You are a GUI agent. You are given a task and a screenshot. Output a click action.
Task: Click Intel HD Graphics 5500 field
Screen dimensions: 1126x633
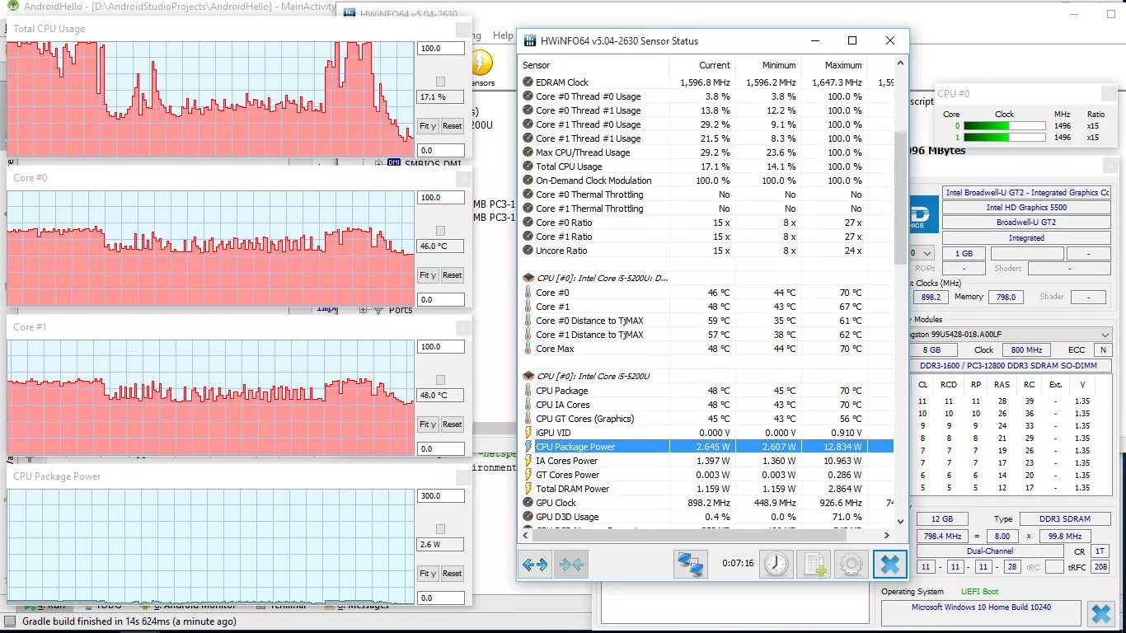[1027, 207]
